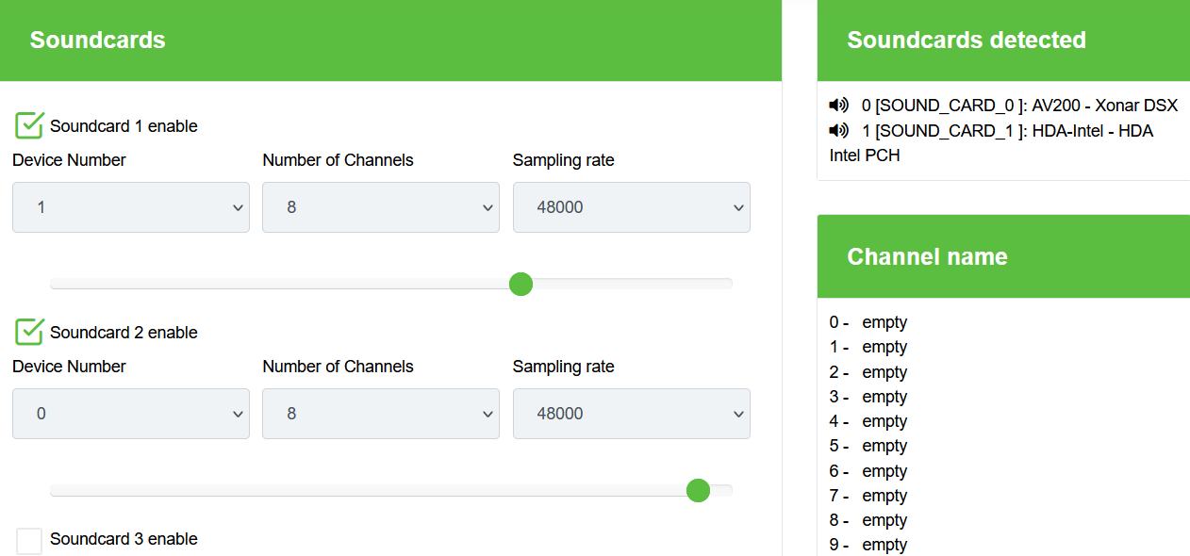Open Soundcard 1 Sampling rate dropdown

(631, 207)
